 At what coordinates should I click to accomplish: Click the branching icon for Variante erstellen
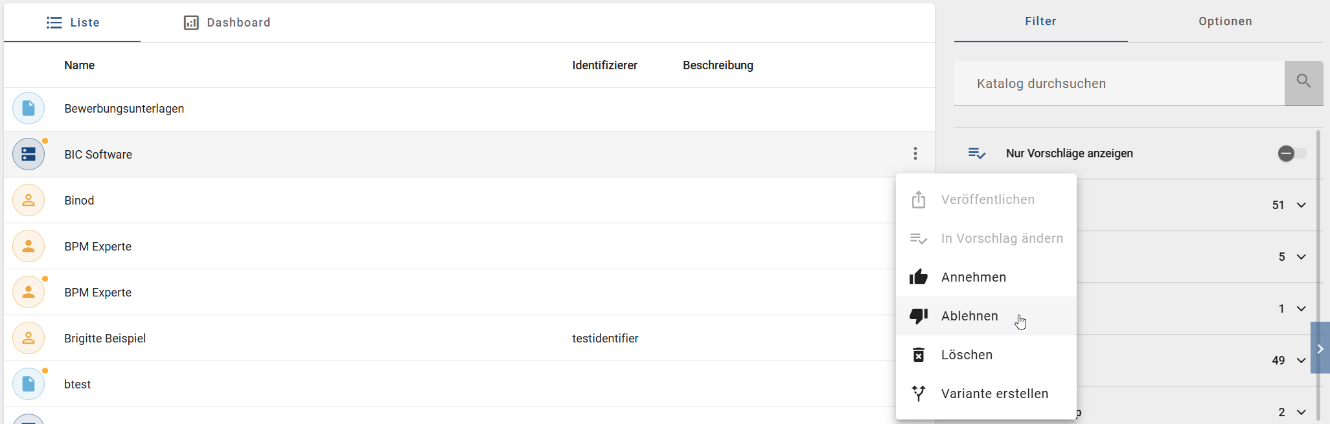[918, 393]
